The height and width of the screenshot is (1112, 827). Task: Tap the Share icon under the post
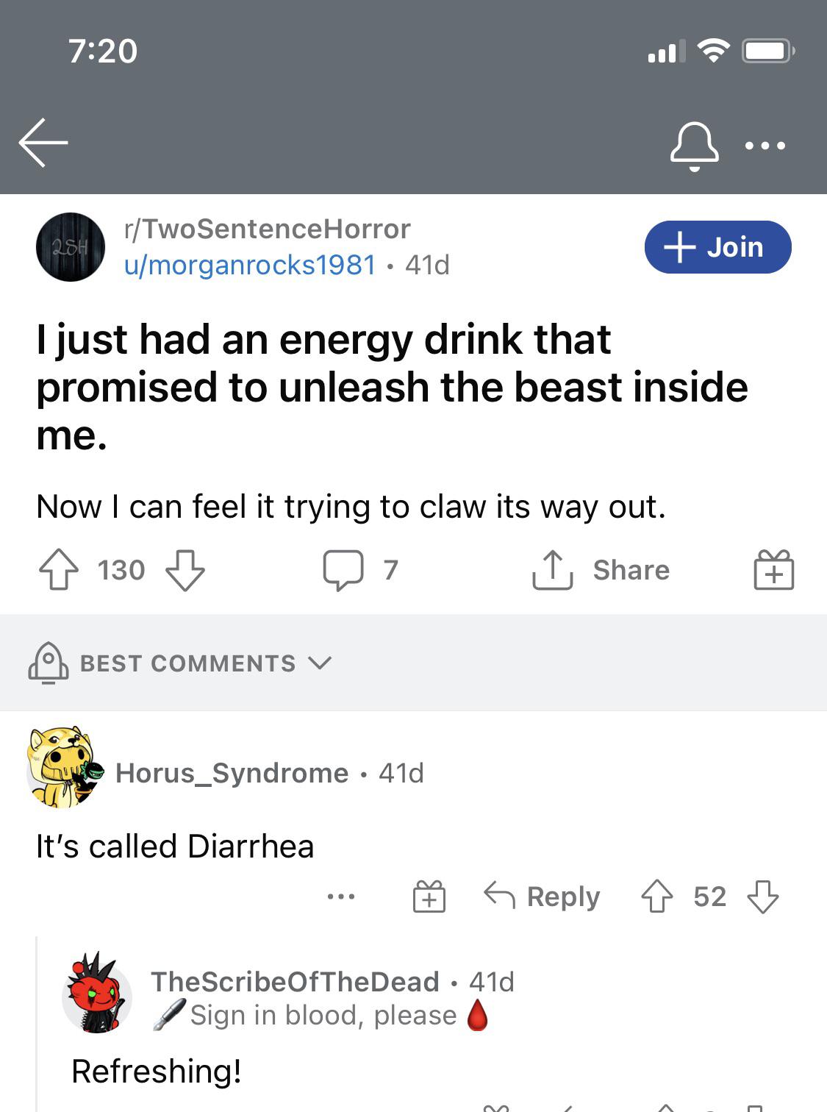[x=604, y=569]
